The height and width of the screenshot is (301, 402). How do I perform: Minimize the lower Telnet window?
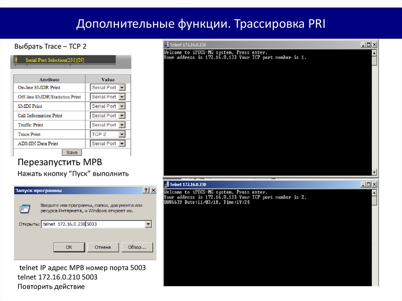pyautogui.click(x=363, y=184)
